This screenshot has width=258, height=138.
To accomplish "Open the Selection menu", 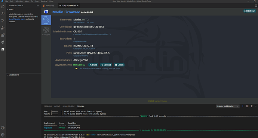I will point(19,1).
